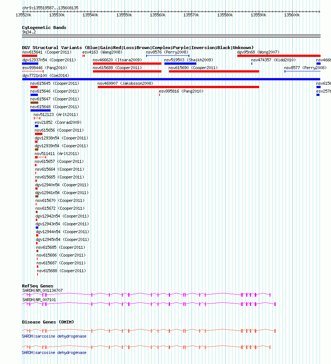331x364 pixels.
Task: Click the 135580k ruler position label
Action: point(225,15)
